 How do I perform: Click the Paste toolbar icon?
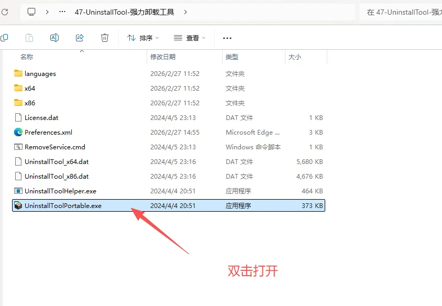29,38
